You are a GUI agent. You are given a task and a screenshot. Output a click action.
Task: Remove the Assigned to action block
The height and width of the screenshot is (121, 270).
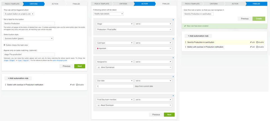173,58
